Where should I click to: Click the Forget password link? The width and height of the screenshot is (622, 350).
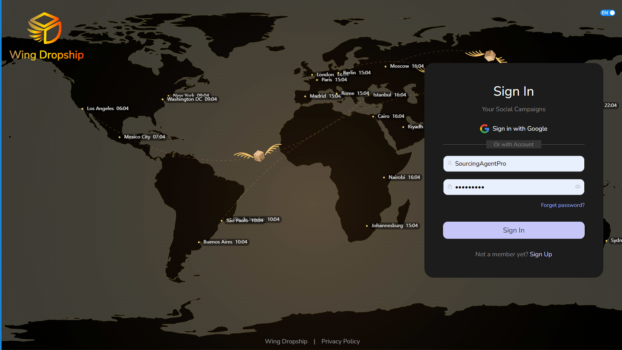(x=563, y=205)
